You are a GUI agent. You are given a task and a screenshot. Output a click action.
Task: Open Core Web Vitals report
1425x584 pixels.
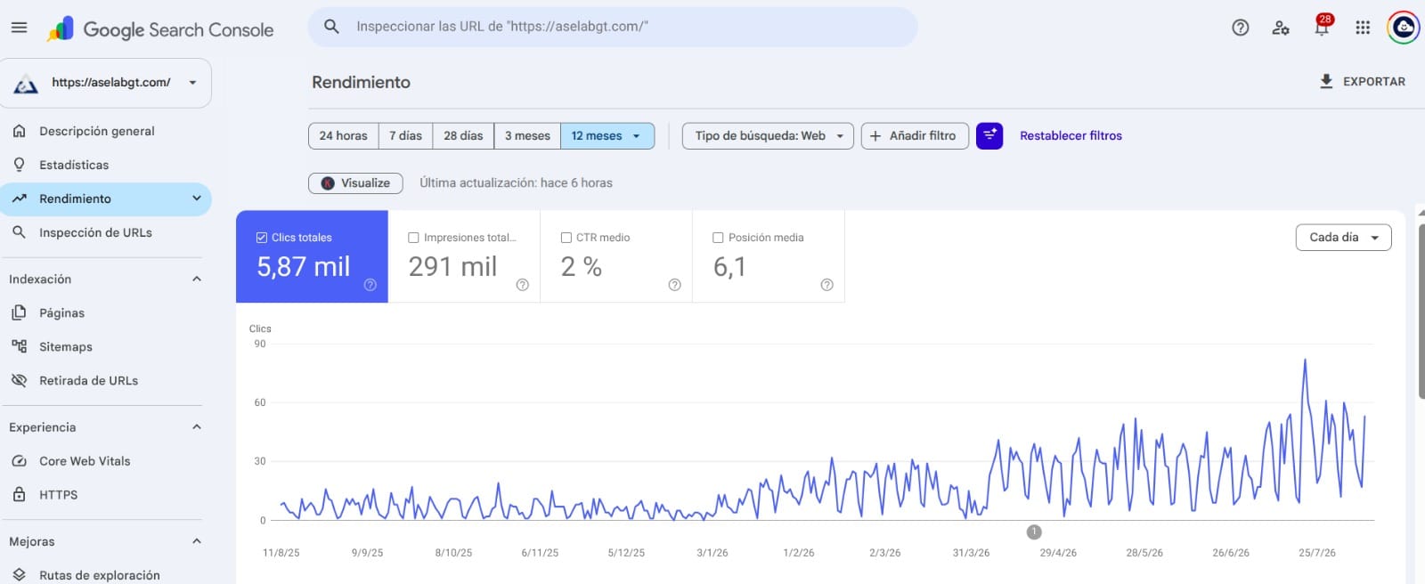point(105,461)
